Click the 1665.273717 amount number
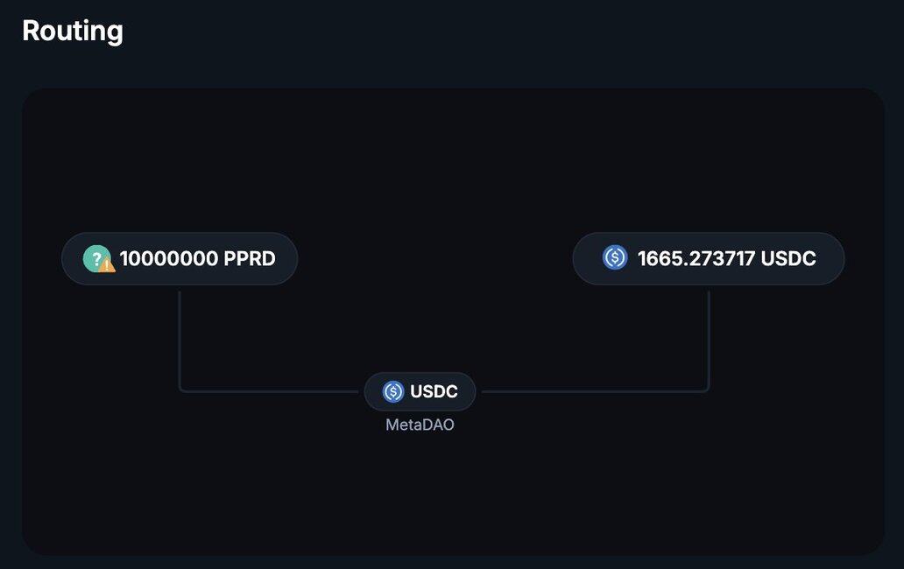The width and height of the screenshot is (904, 569). (x=696, y=259)
